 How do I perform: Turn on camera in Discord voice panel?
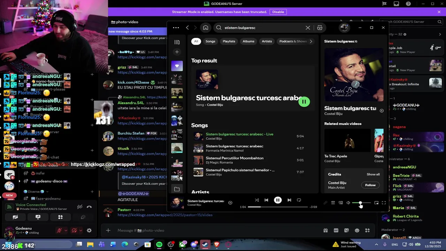15,217
